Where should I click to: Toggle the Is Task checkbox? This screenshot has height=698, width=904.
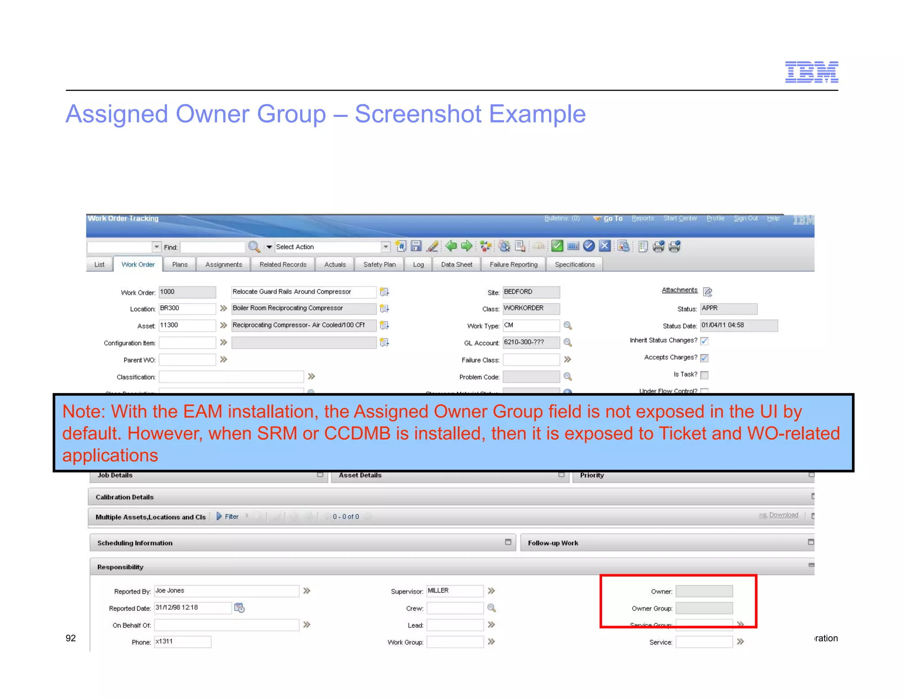[x=704, y=375]
